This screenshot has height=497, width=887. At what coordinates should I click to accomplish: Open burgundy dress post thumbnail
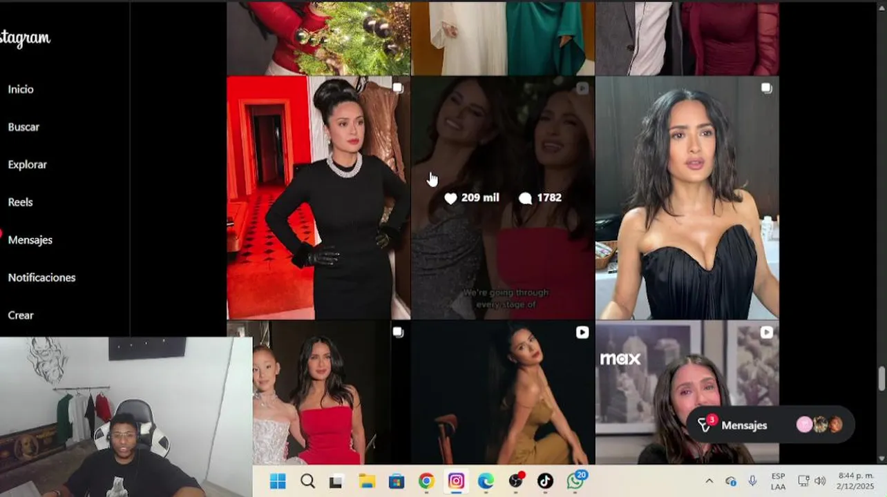687,38
